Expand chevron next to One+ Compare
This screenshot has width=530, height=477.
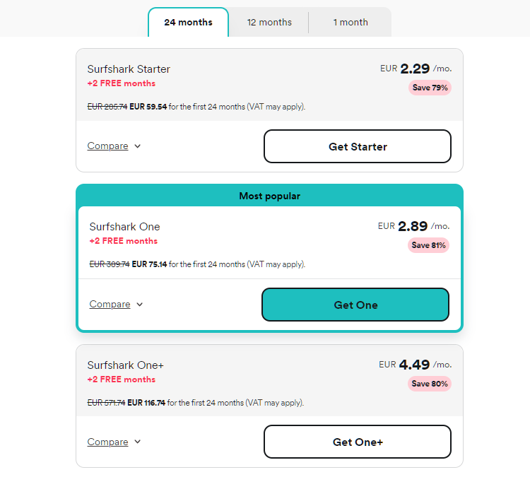(138, 442)
